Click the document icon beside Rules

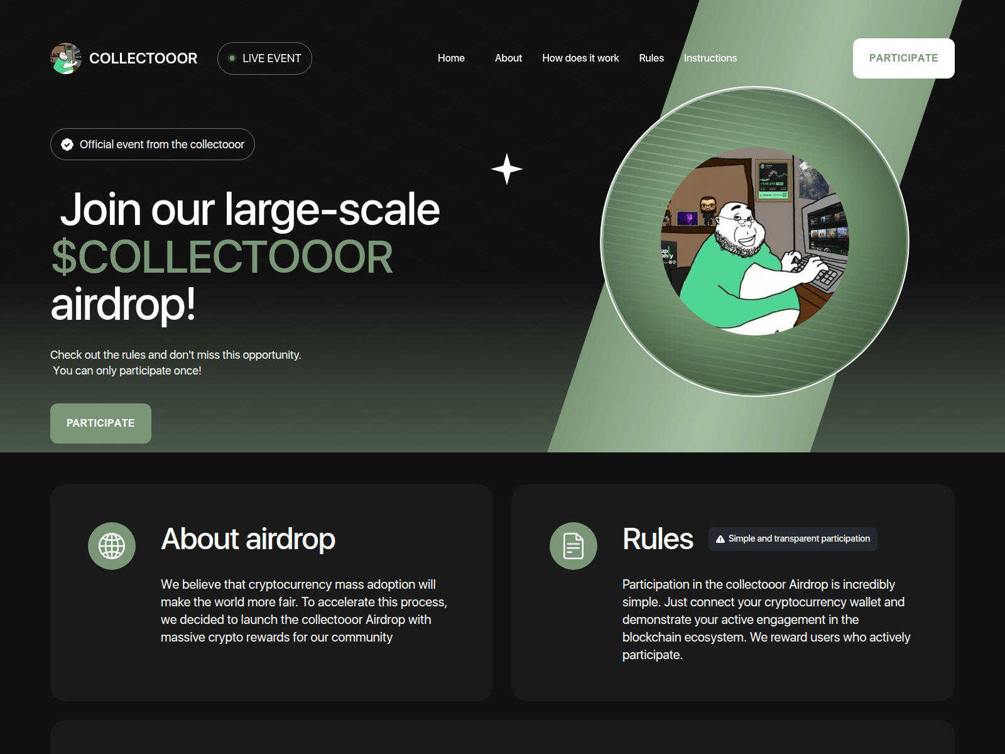click(573, 546)
